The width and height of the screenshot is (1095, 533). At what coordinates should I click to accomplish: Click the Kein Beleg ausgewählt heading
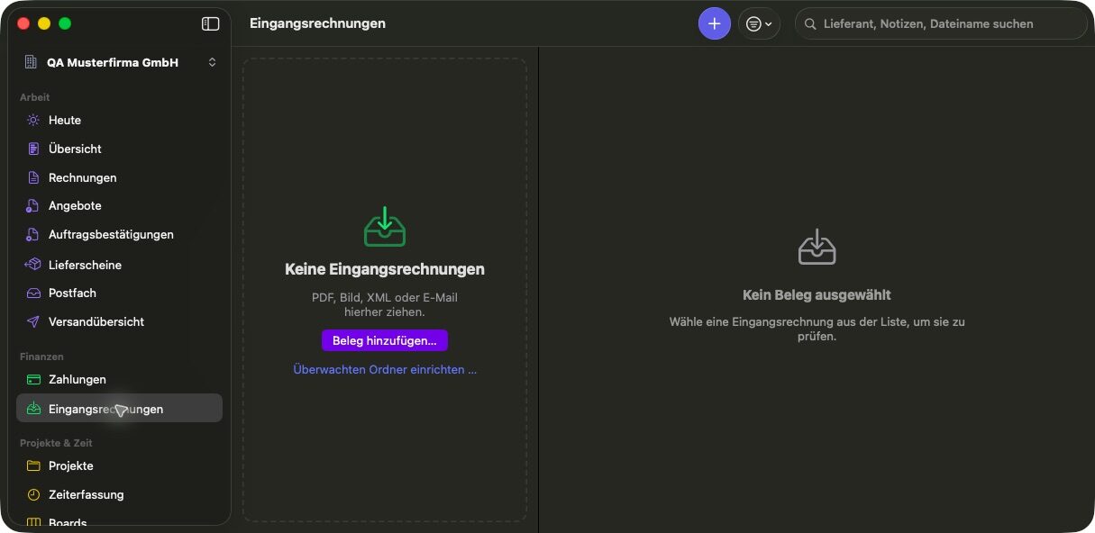click(x=817, y=294)
